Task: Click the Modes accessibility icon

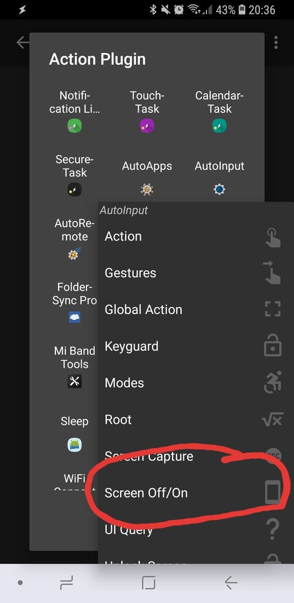Action: click(272, 382)
